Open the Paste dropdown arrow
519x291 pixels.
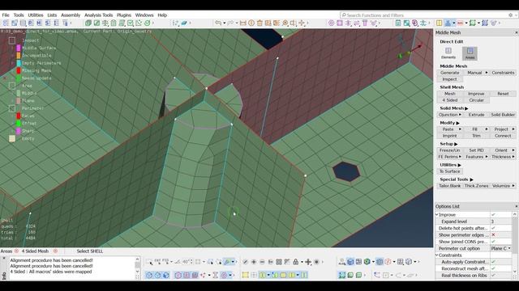click(460, 129)
